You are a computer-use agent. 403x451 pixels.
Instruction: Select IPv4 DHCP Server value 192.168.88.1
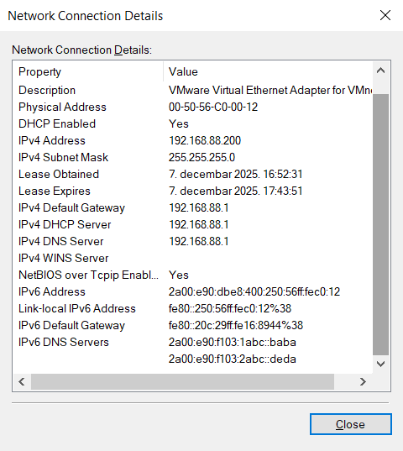199,224
